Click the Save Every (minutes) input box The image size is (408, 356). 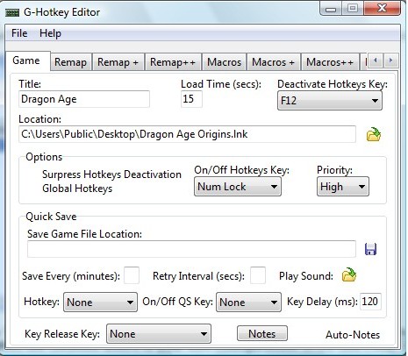click(132, 275)
